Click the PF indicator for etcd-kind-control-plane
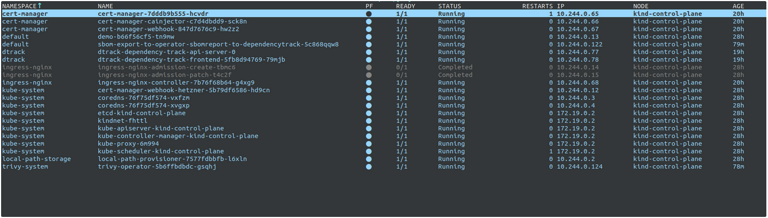 tap(369, 113)
